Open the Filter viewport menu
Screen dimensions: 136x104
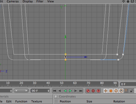click(x=40, y=1)
